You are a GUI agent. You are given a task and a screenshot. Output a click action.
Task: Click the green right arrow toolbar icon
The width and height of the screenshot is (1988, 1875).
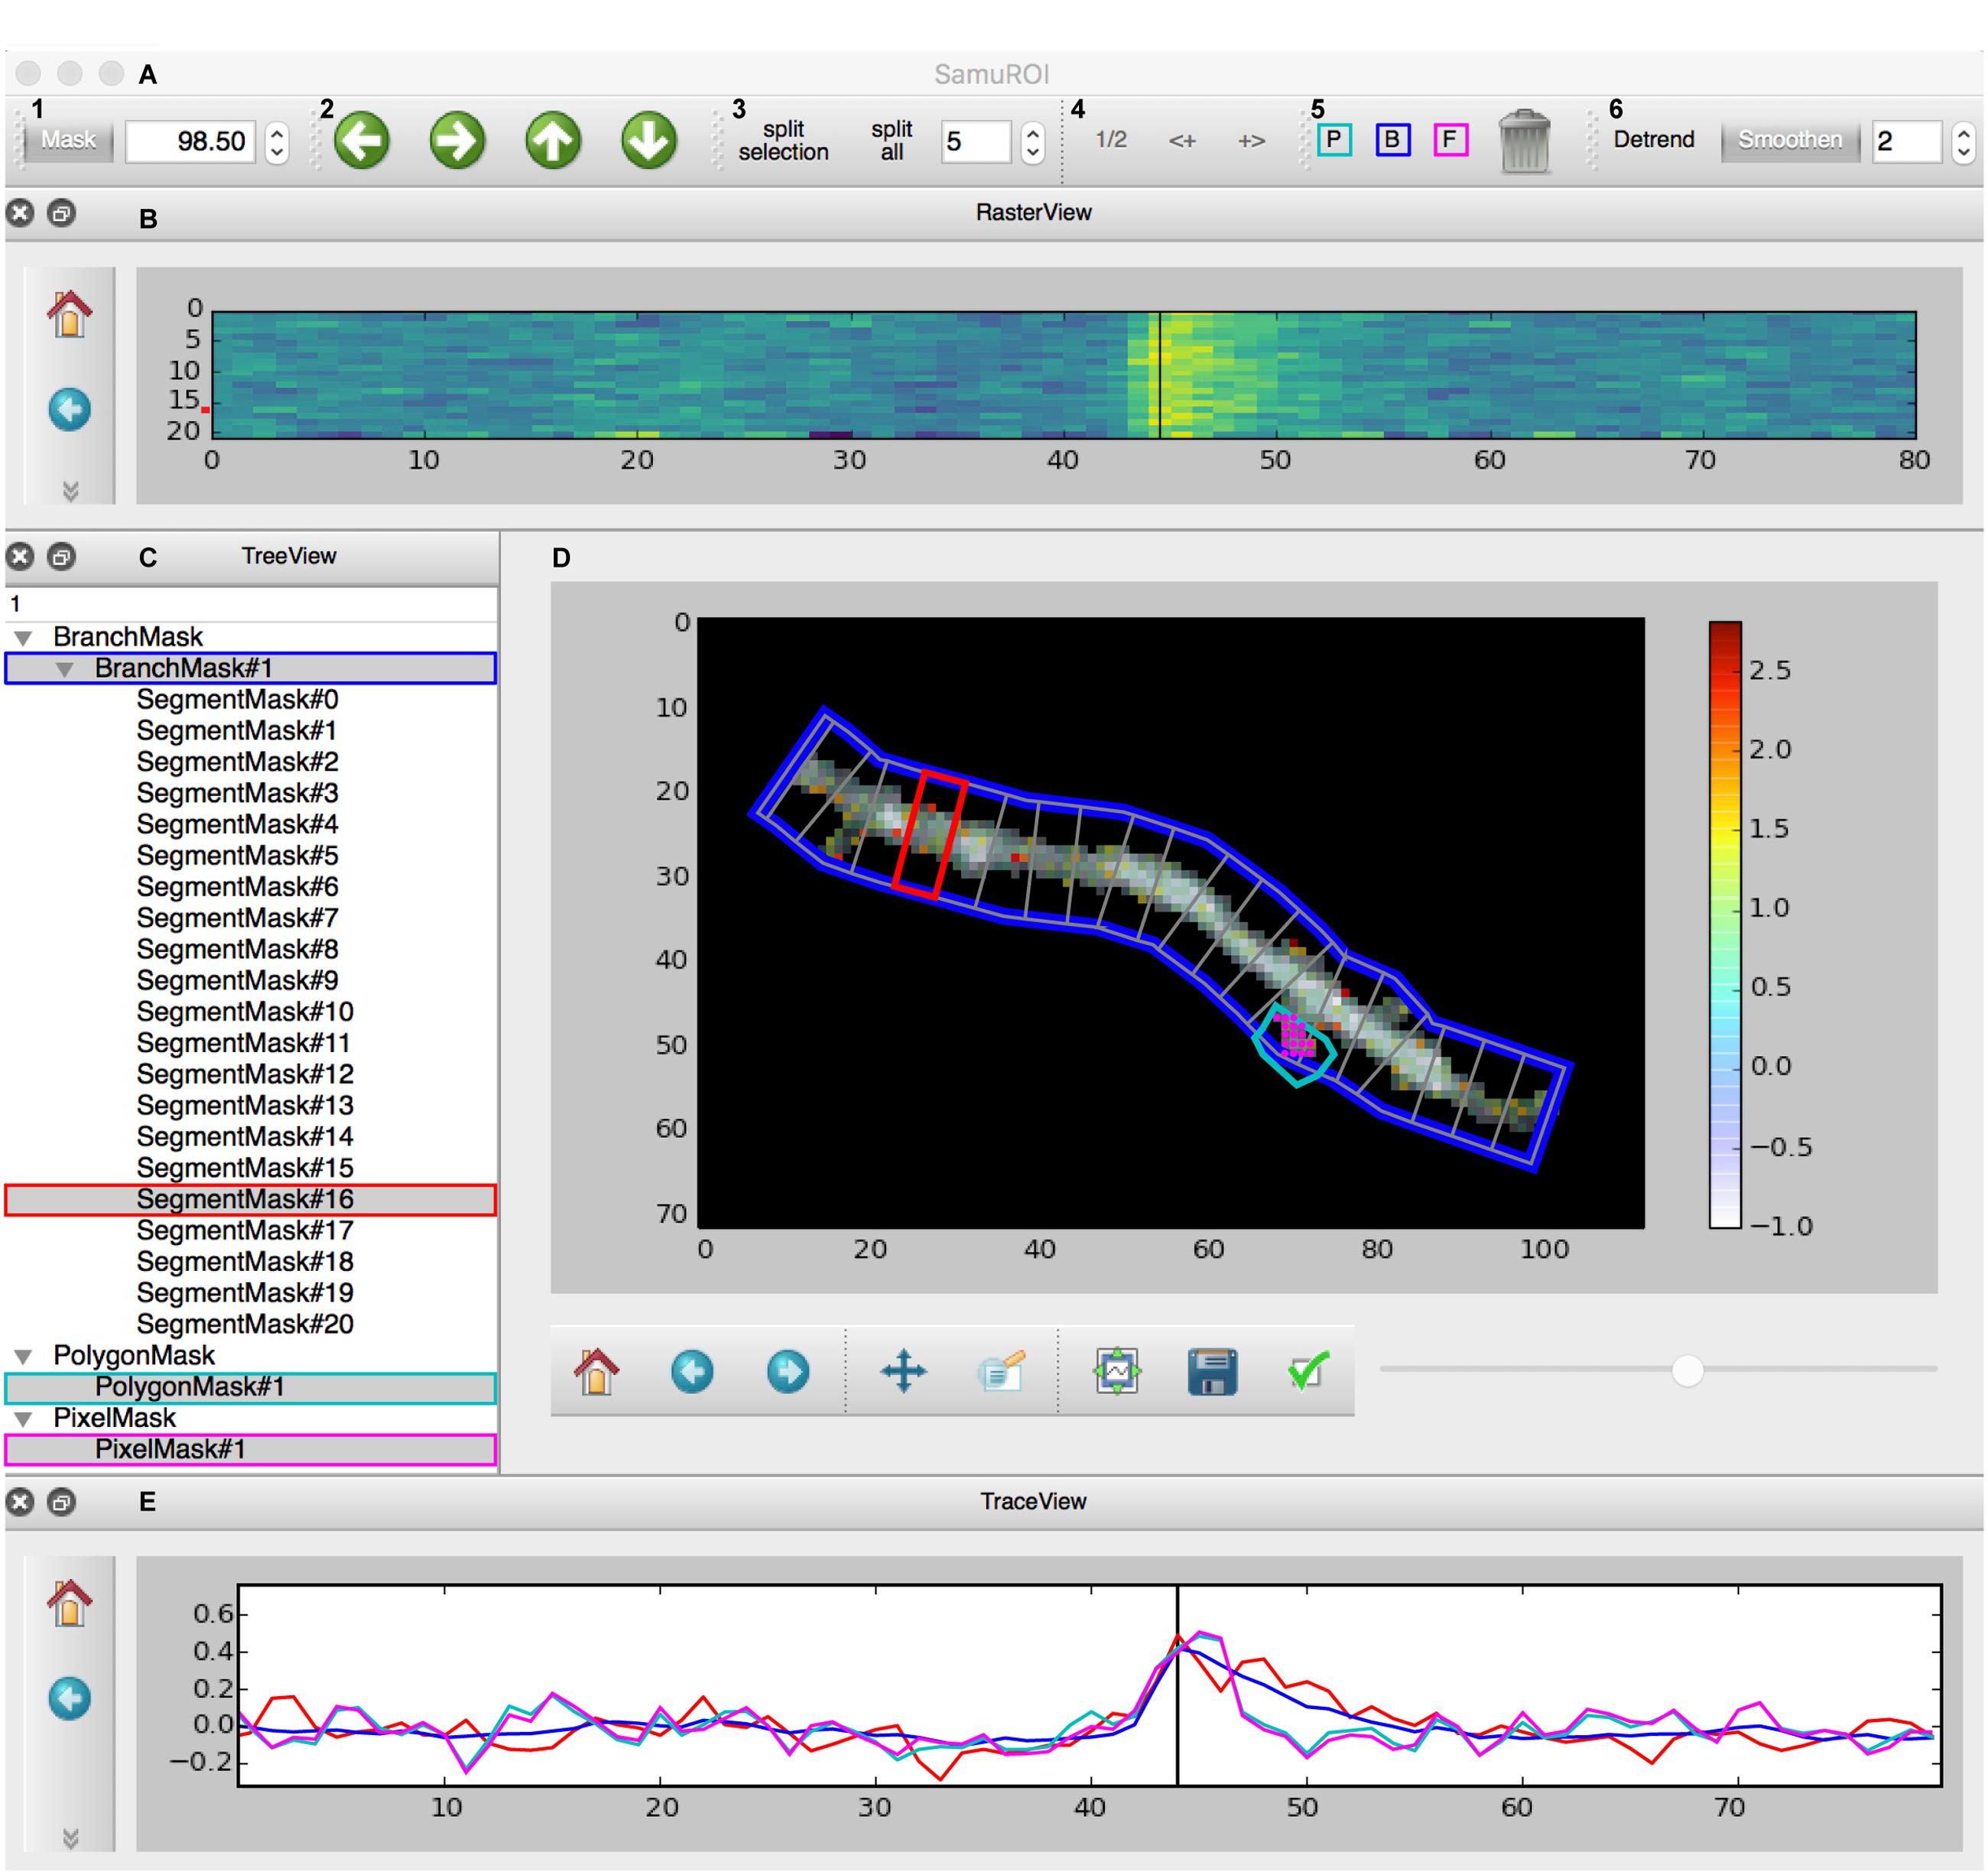457,140
